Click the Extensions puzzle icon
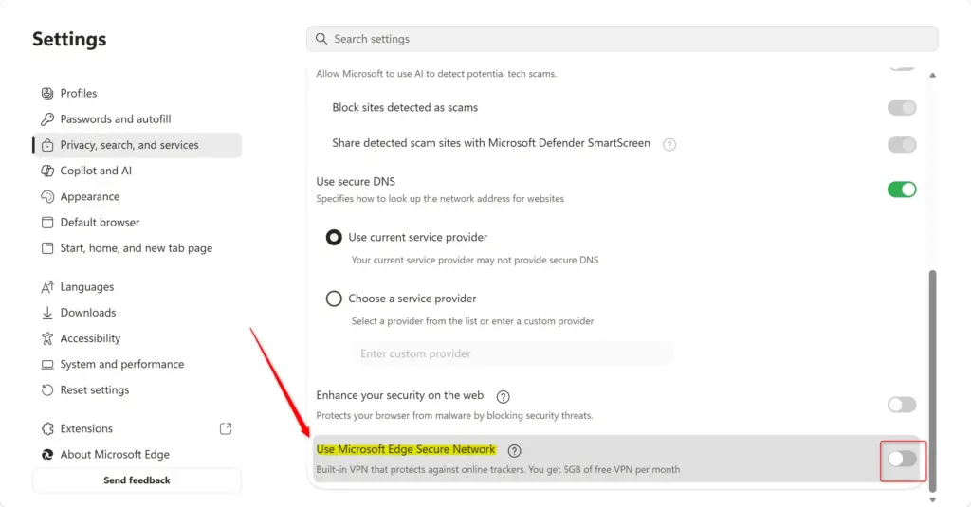 point(47,428)
